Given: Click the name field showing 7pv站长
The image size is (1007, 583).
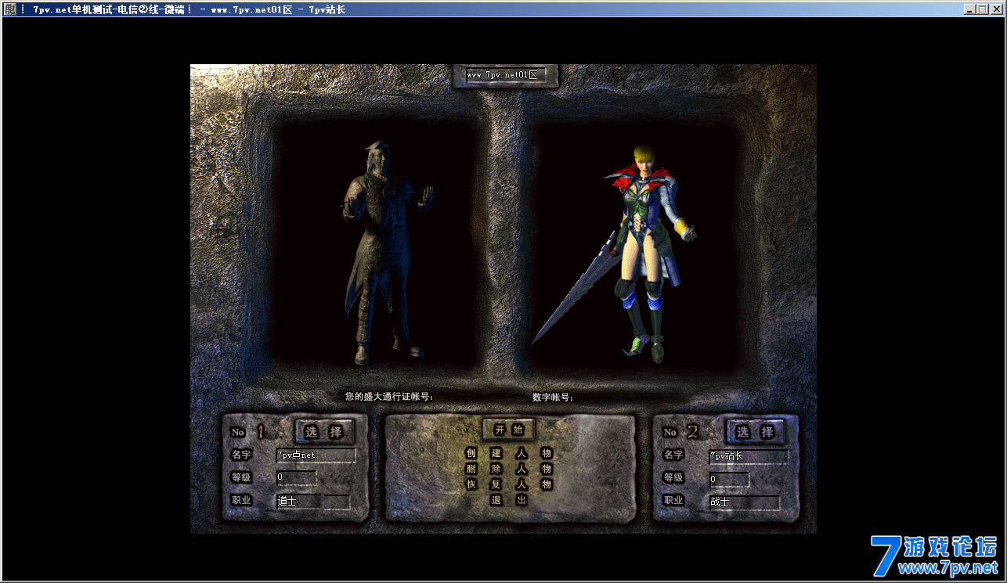Looking at the screenshot, I should [x=748, y=456].
